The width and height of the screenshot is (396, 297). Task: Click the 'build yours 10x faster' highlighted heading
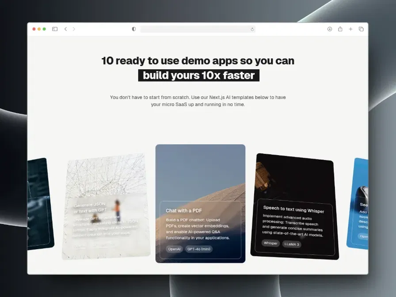coord(198,75)
